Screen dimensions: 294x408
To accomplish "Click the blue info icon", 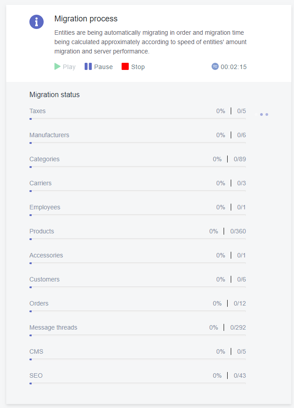I will [37, 21].
